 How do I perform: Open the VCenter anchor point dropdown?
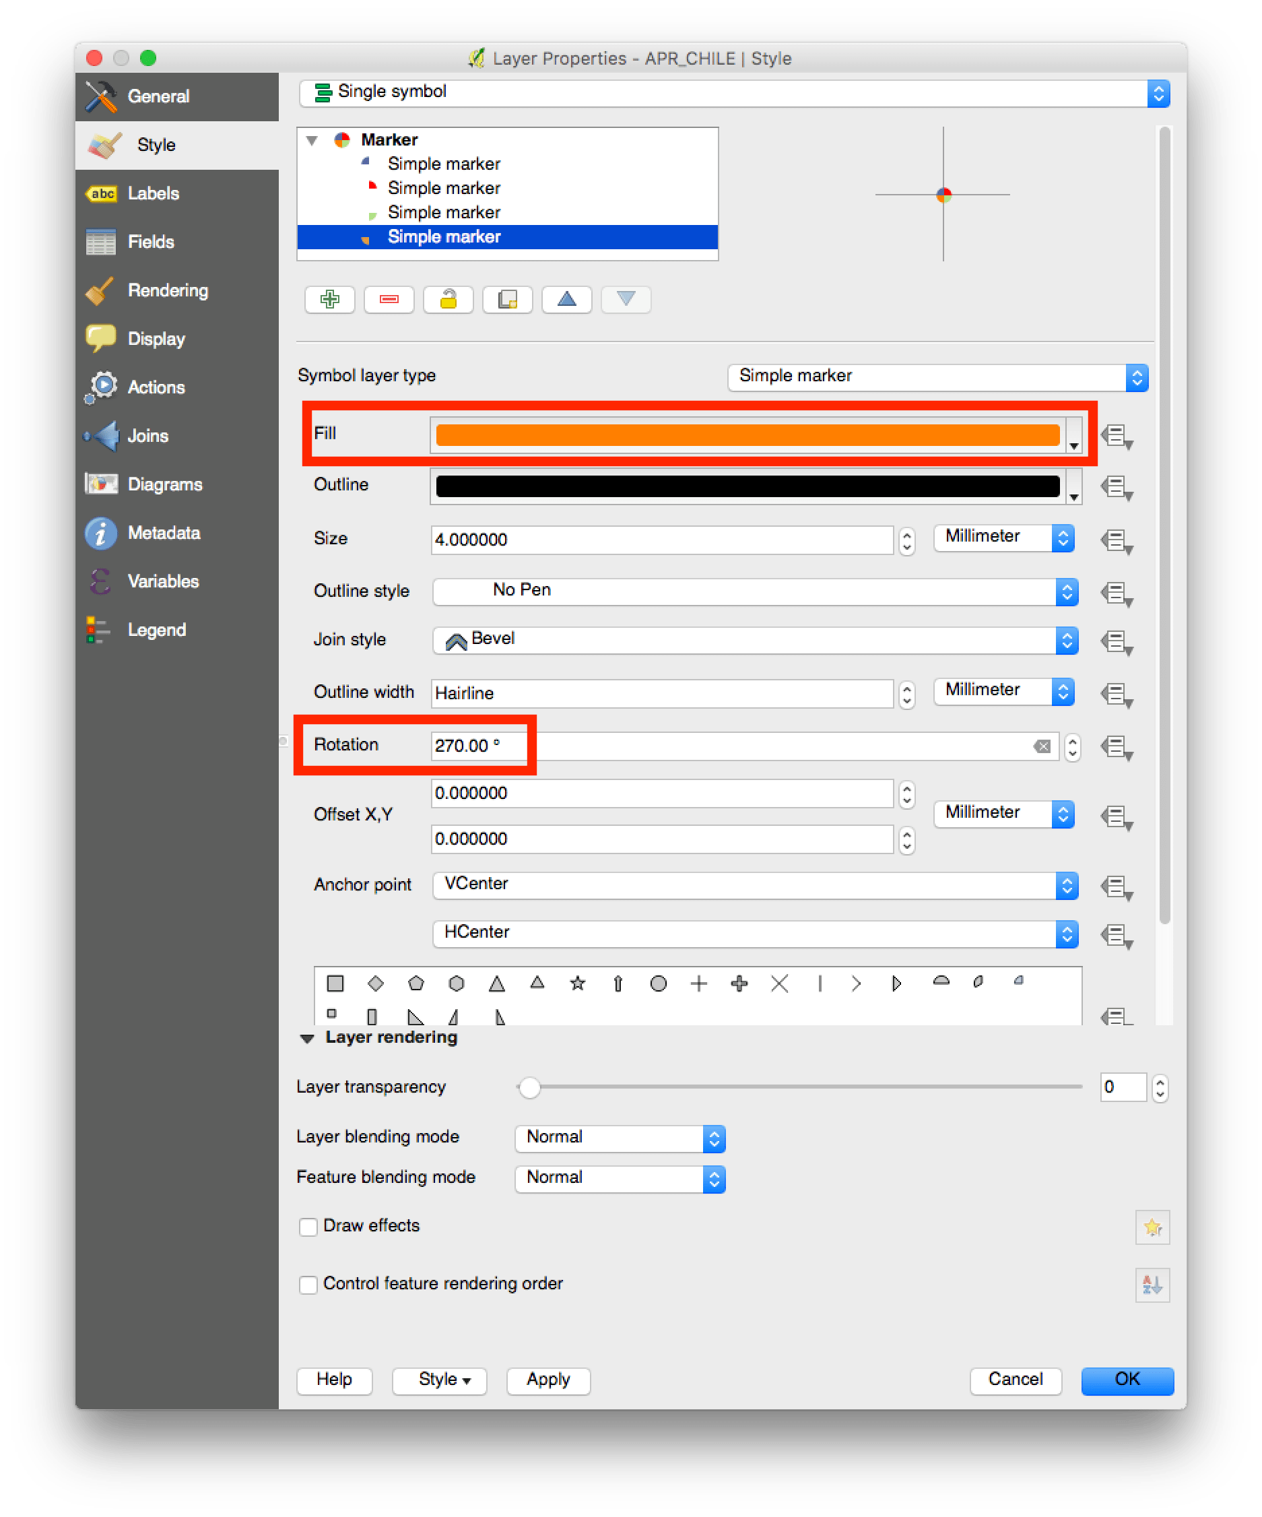[x=755, y=886]
